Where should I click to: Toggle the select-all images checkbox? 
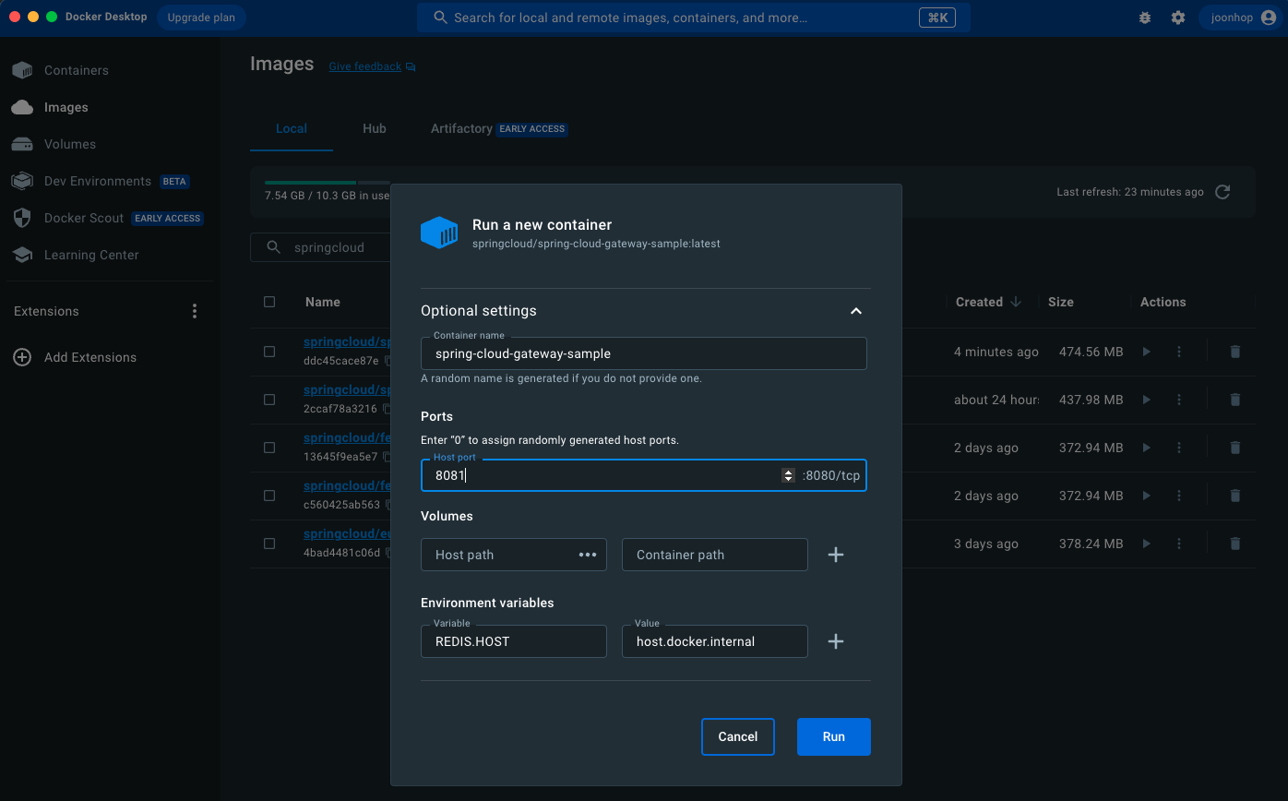(x=269, y=302)
